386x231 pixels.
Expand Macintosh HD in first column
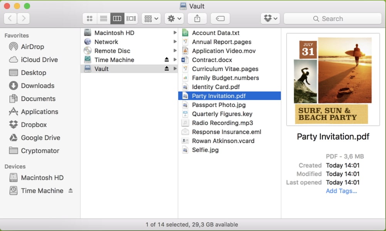[x=175, y=33]
